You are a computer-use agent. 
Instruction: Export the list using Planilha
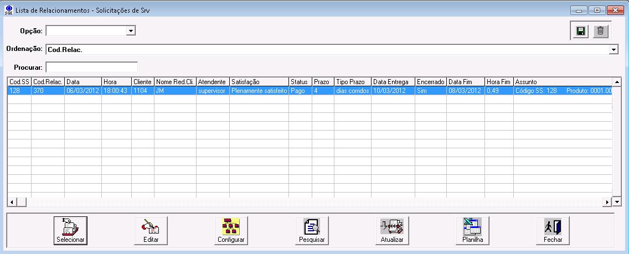(x=472, y=230)
